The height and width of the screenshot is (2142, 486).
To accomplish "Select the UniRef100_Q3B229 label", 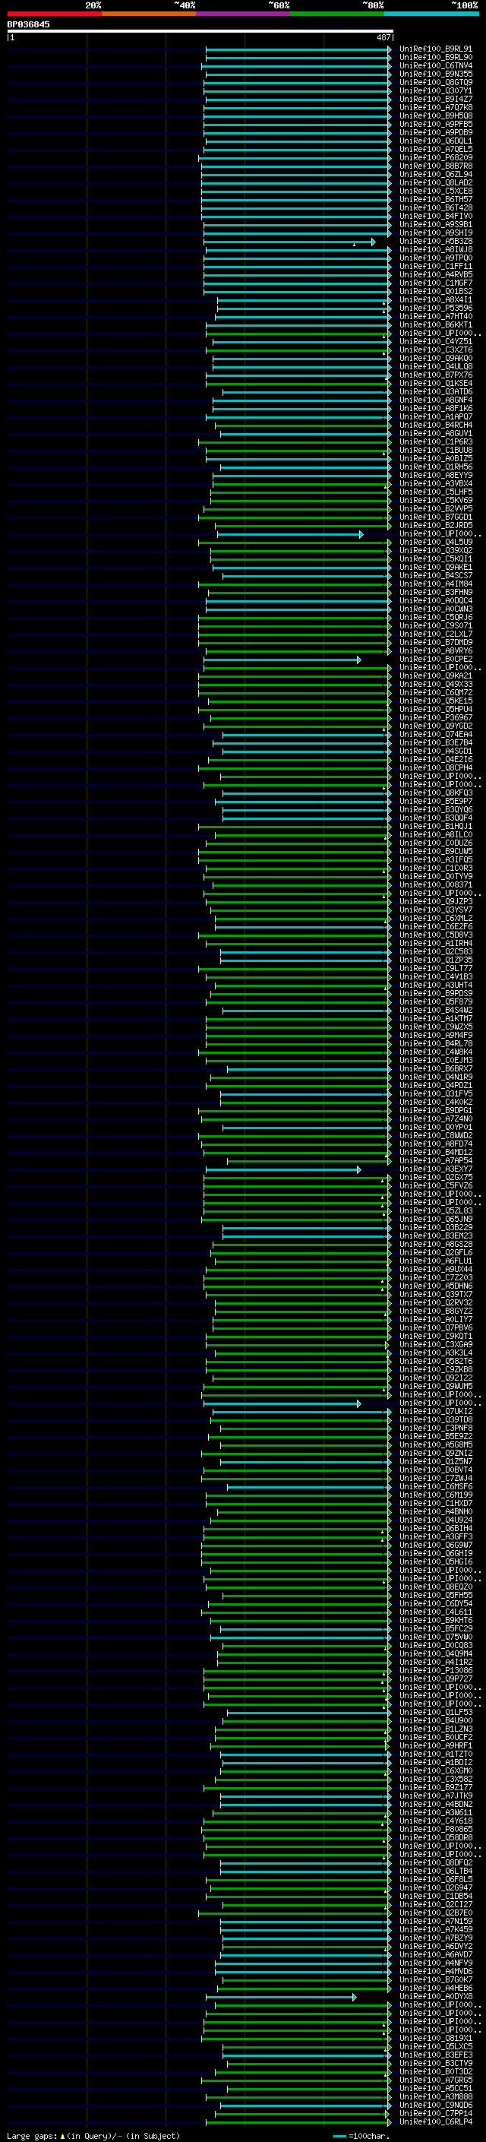I will [x=435, y=1227].
